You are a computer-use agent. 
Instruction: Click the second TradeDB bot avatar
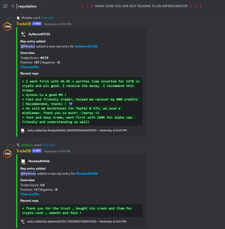coord(7,154)
